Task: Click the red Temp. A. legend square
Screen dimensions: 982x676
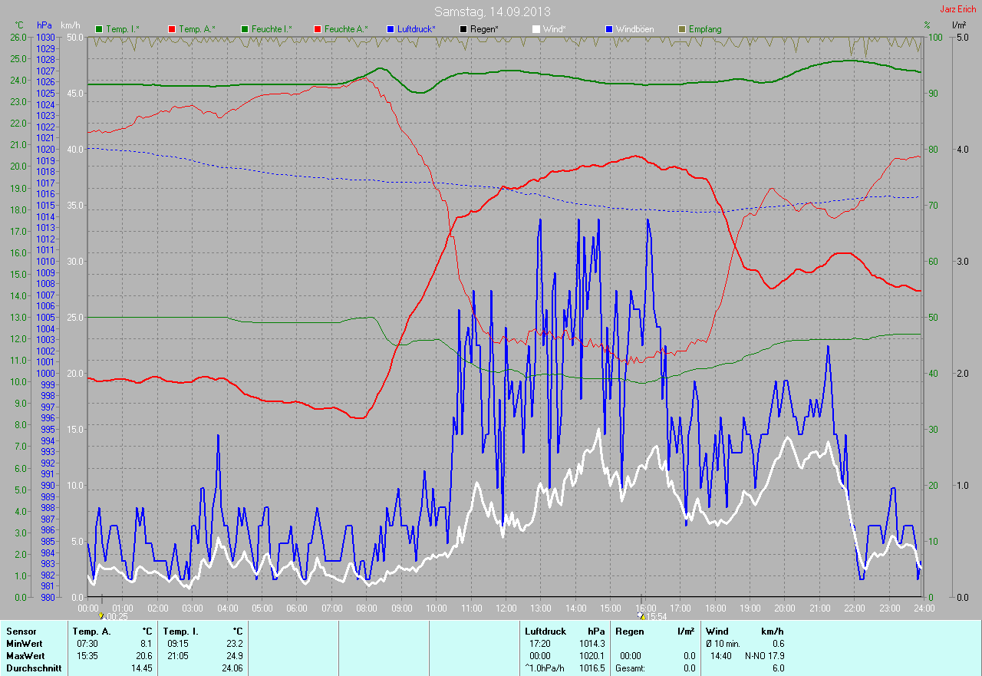Action: [171, 29]
